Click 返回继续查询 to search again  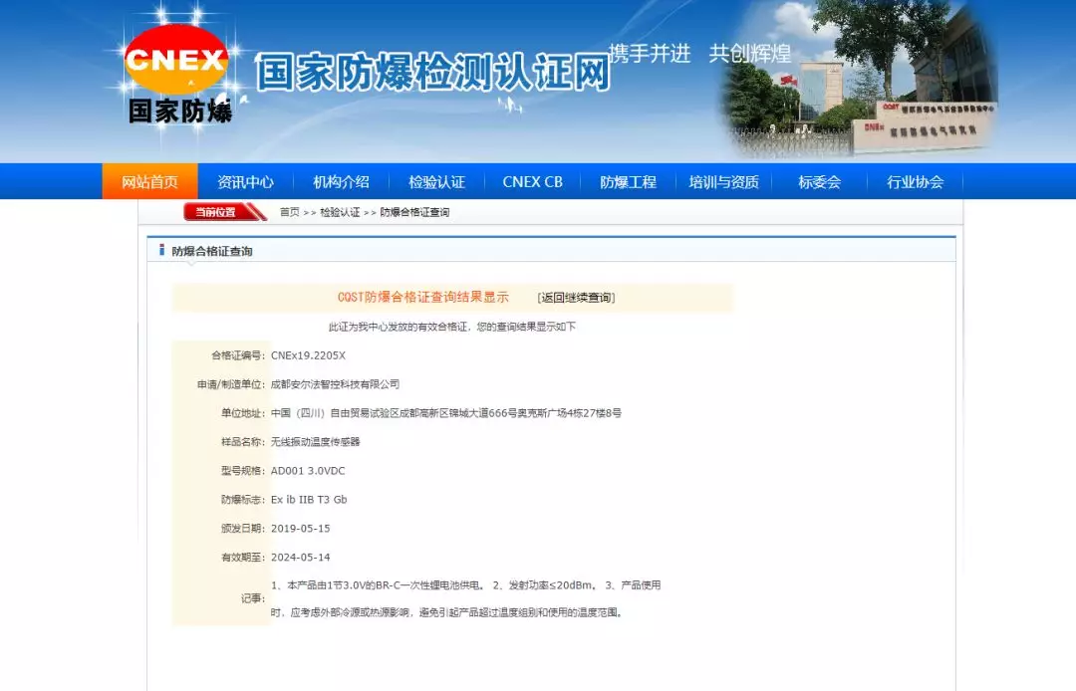pos(576,298)
